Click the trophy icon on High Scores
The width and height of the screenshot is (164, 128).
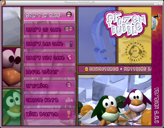[x=69, y=114]
